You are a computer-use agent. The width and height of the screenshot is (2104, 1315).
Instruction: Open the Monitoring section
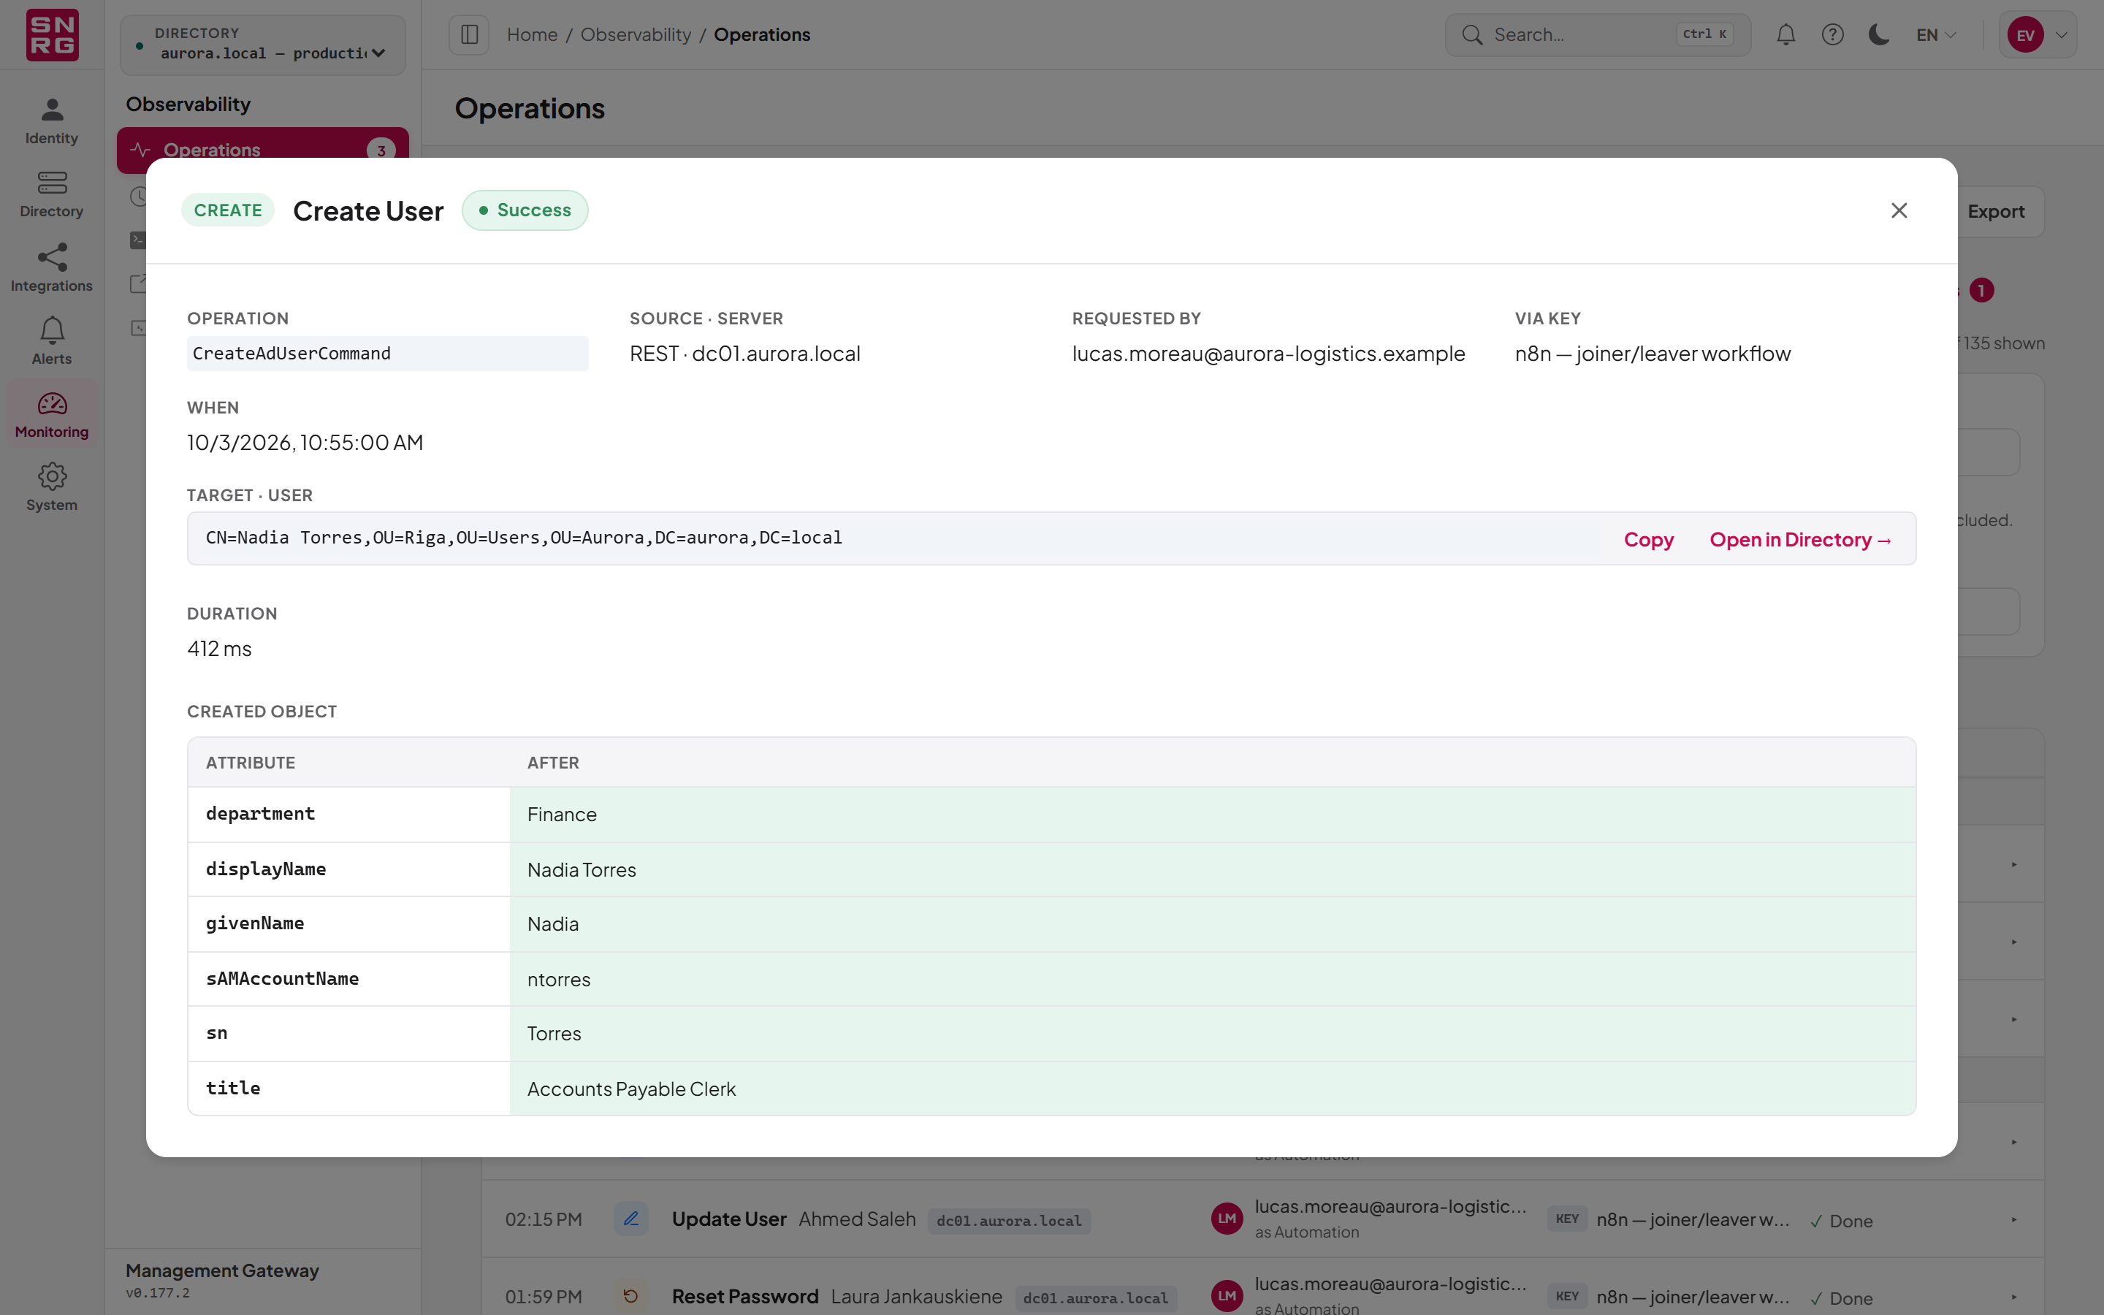[x=51, y=414]
